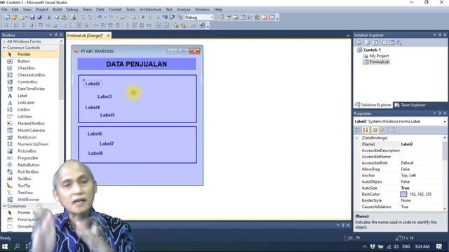449x252 pixels.
Task: Switch to the Team Explorer tab
Action: pyautogui.click(x=410, y=105)
